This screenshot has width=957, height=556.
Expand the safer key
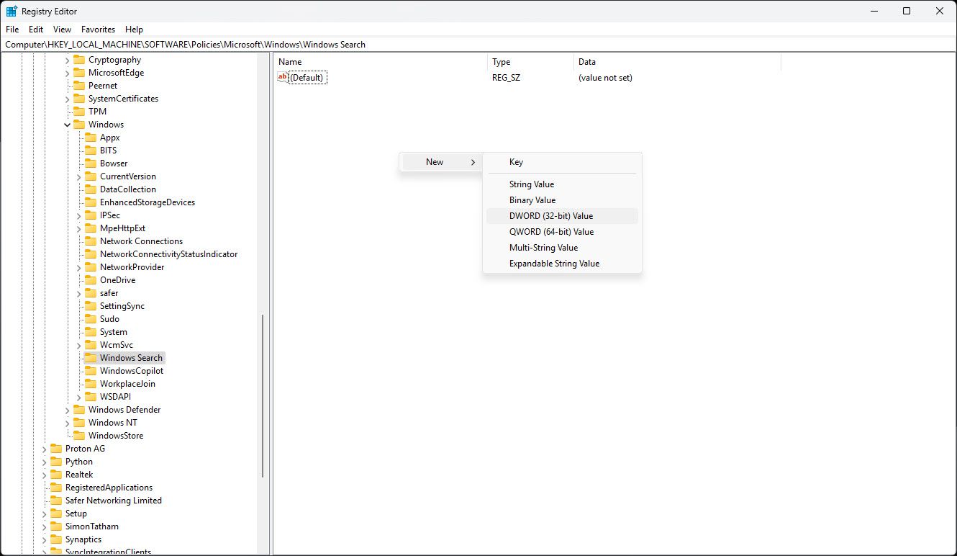pos(79,293)
